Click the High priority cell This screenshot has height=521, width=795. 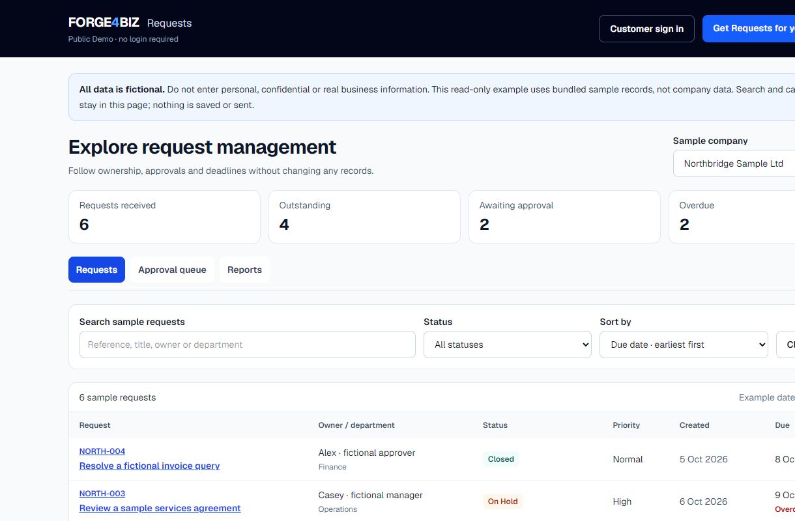click(622, 501)
